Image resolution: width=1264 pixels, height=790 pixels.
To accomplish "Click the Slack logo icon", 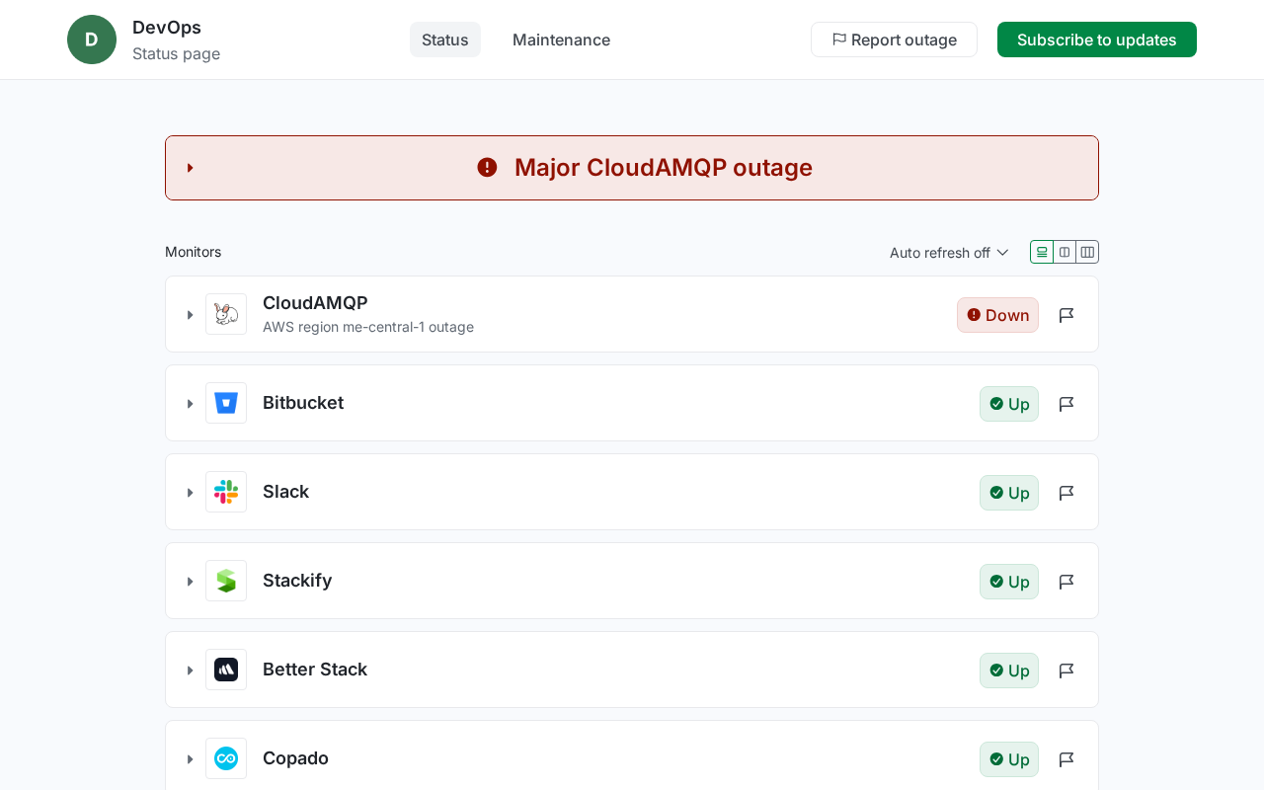I will click(226, 492).
